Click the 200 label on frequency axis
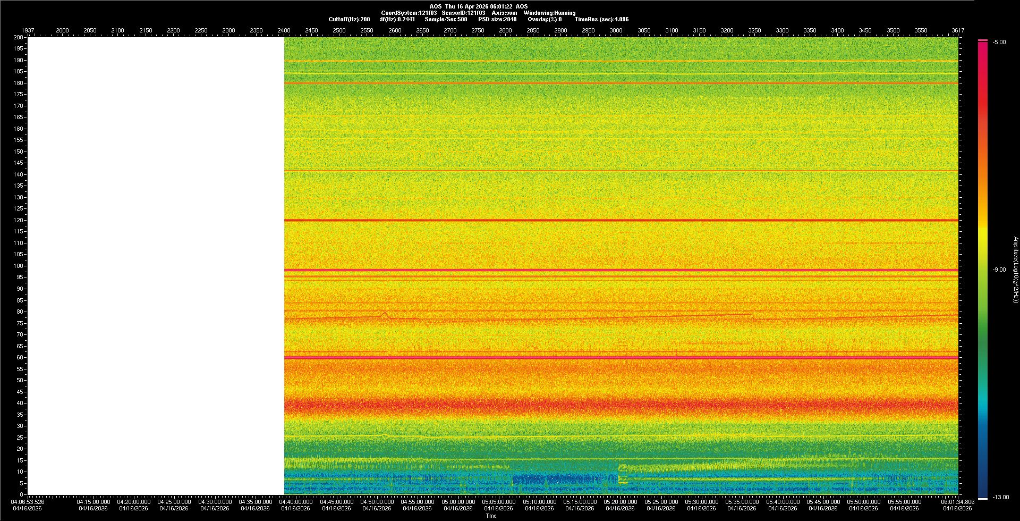The image size is (1020, 521). [x=19, y=37]
